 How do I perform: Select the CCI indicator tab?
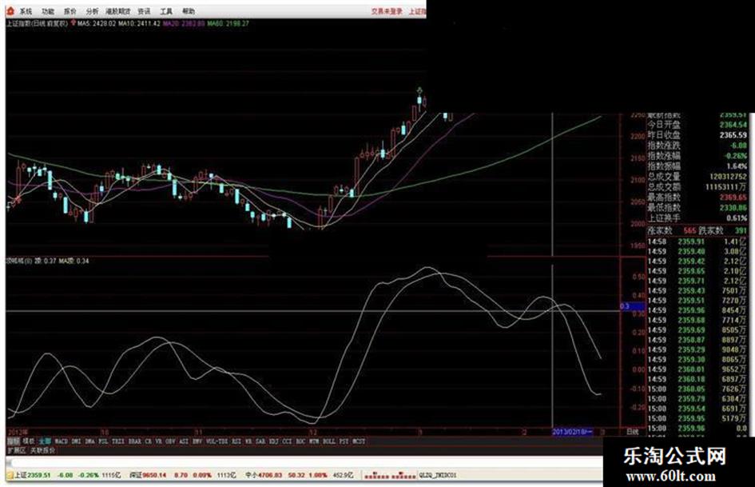287,441
